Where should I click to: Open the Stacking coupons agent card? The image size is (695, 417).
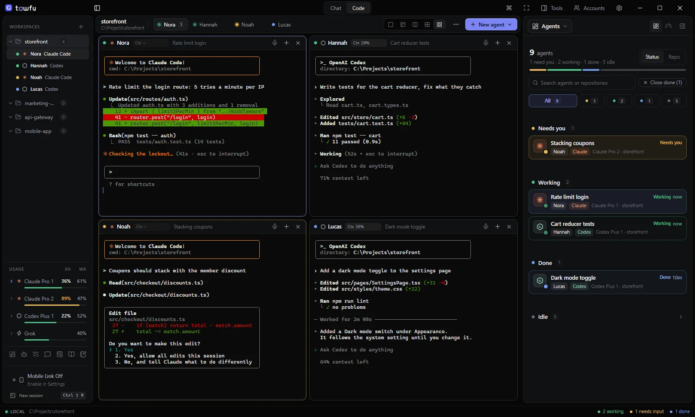tap(607, 147)
